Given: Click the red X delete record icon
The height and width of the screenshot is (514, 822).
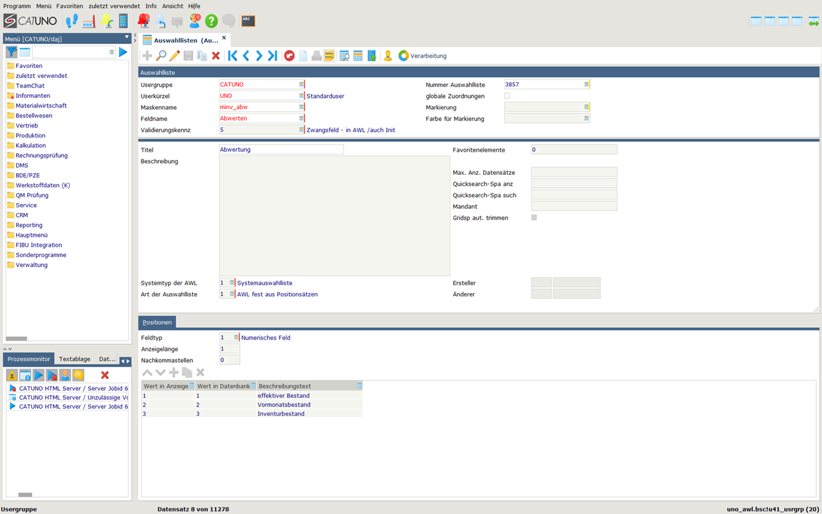Looking at the screenshot, I should (x=216, y=55).
